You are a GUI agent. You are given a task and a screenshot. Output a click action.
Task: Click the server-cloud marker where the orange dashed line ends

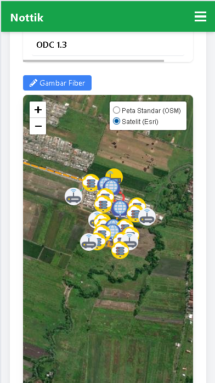pos(90,183)
